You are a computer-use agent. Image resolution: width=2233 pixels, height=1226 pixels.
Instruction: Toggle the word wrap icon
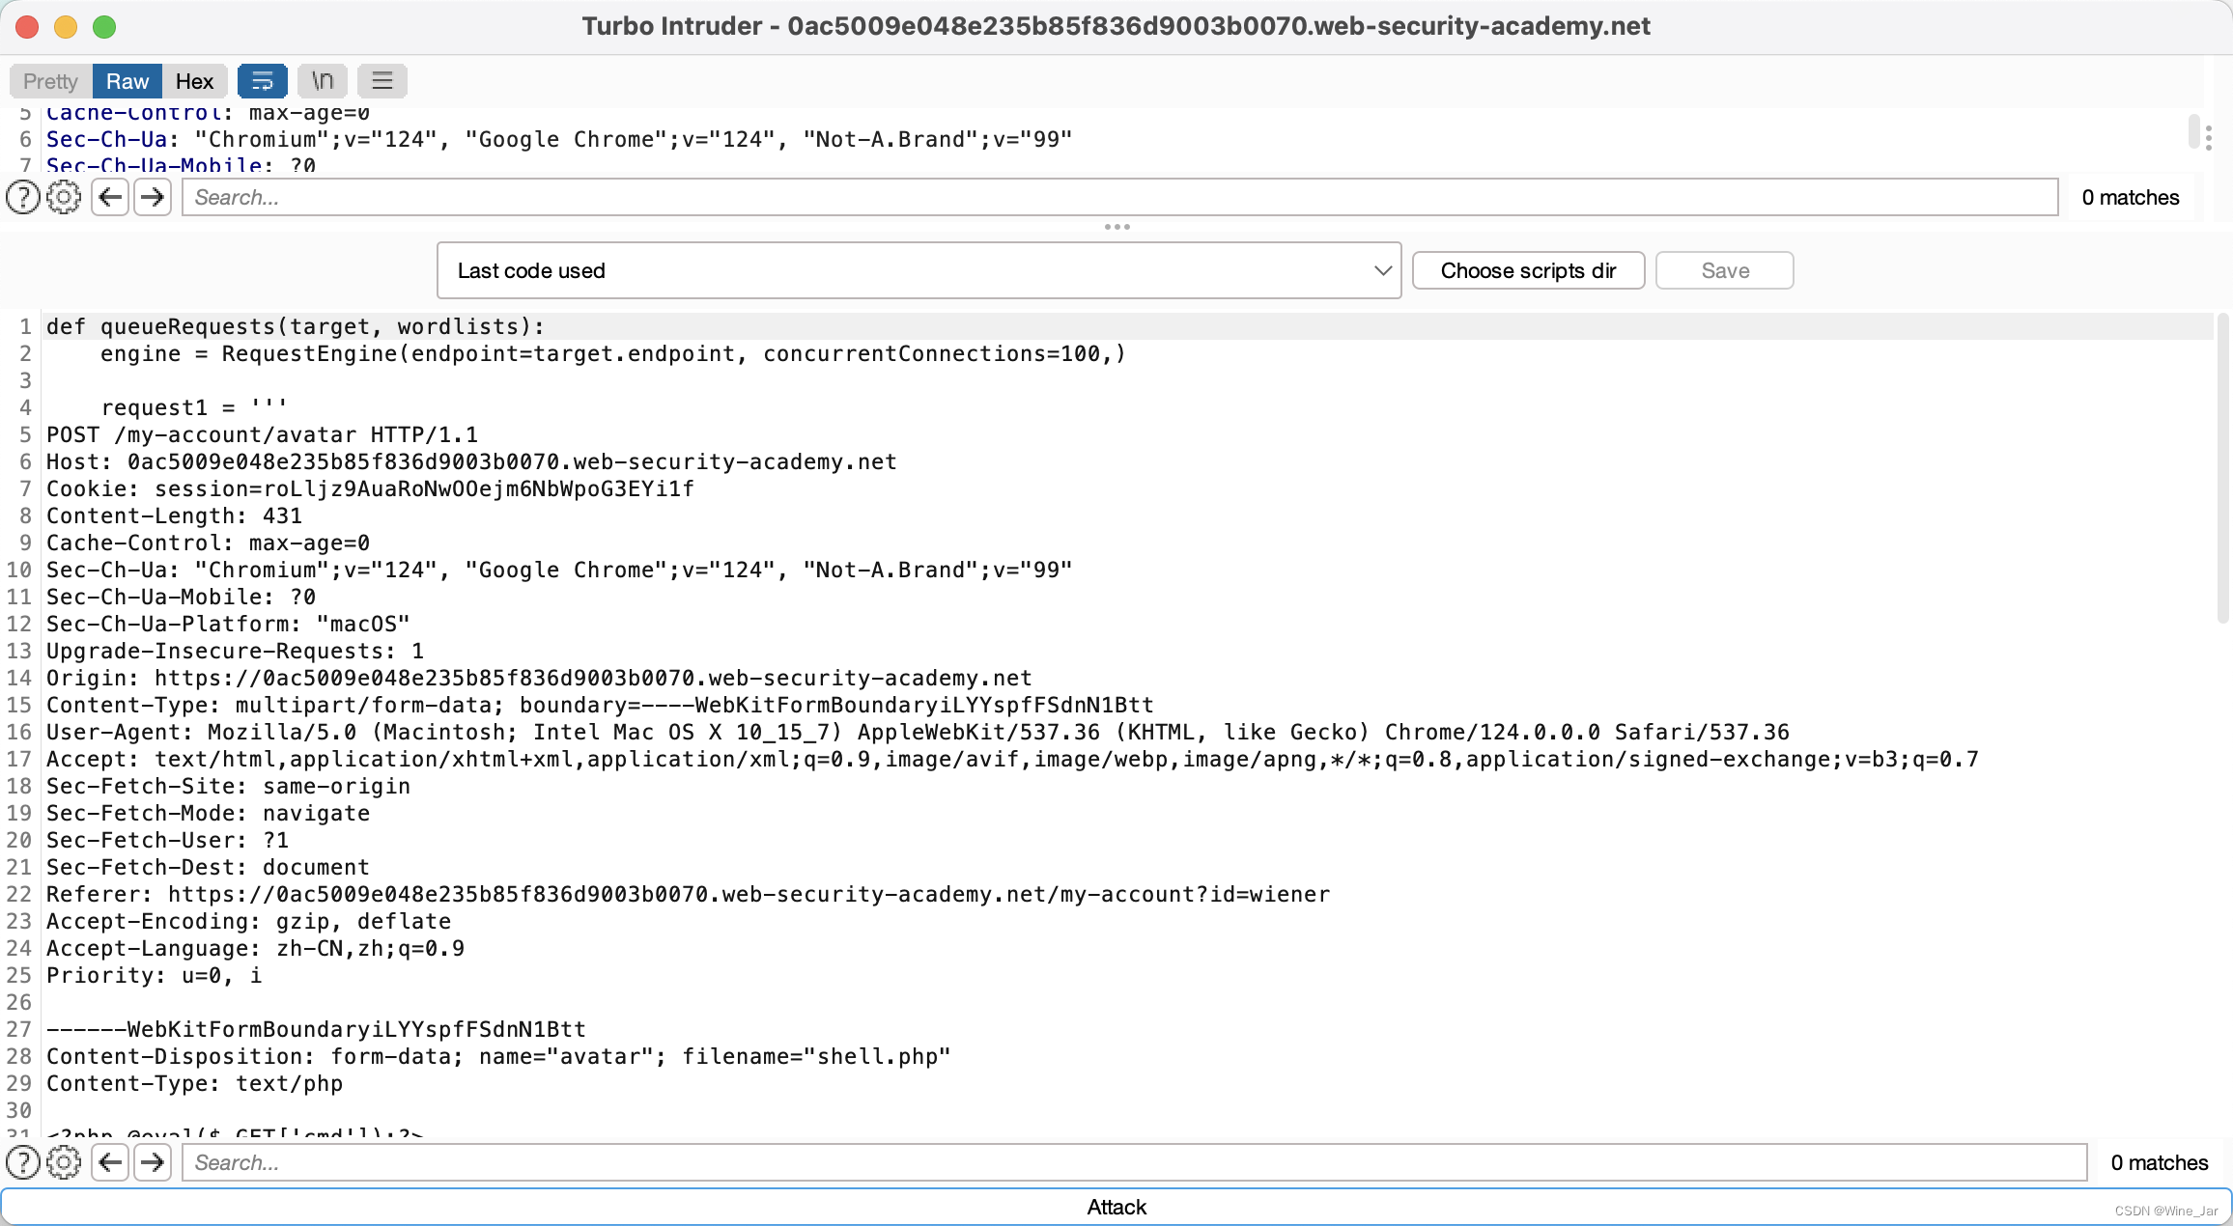(x=262, y=81)
